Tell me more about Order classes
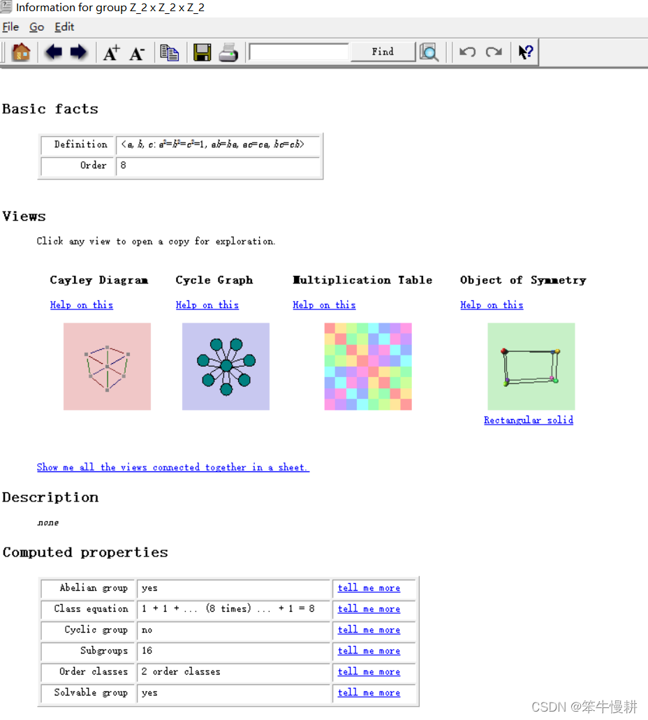Viewport: 648px width, 720px height. coord(369,673)
